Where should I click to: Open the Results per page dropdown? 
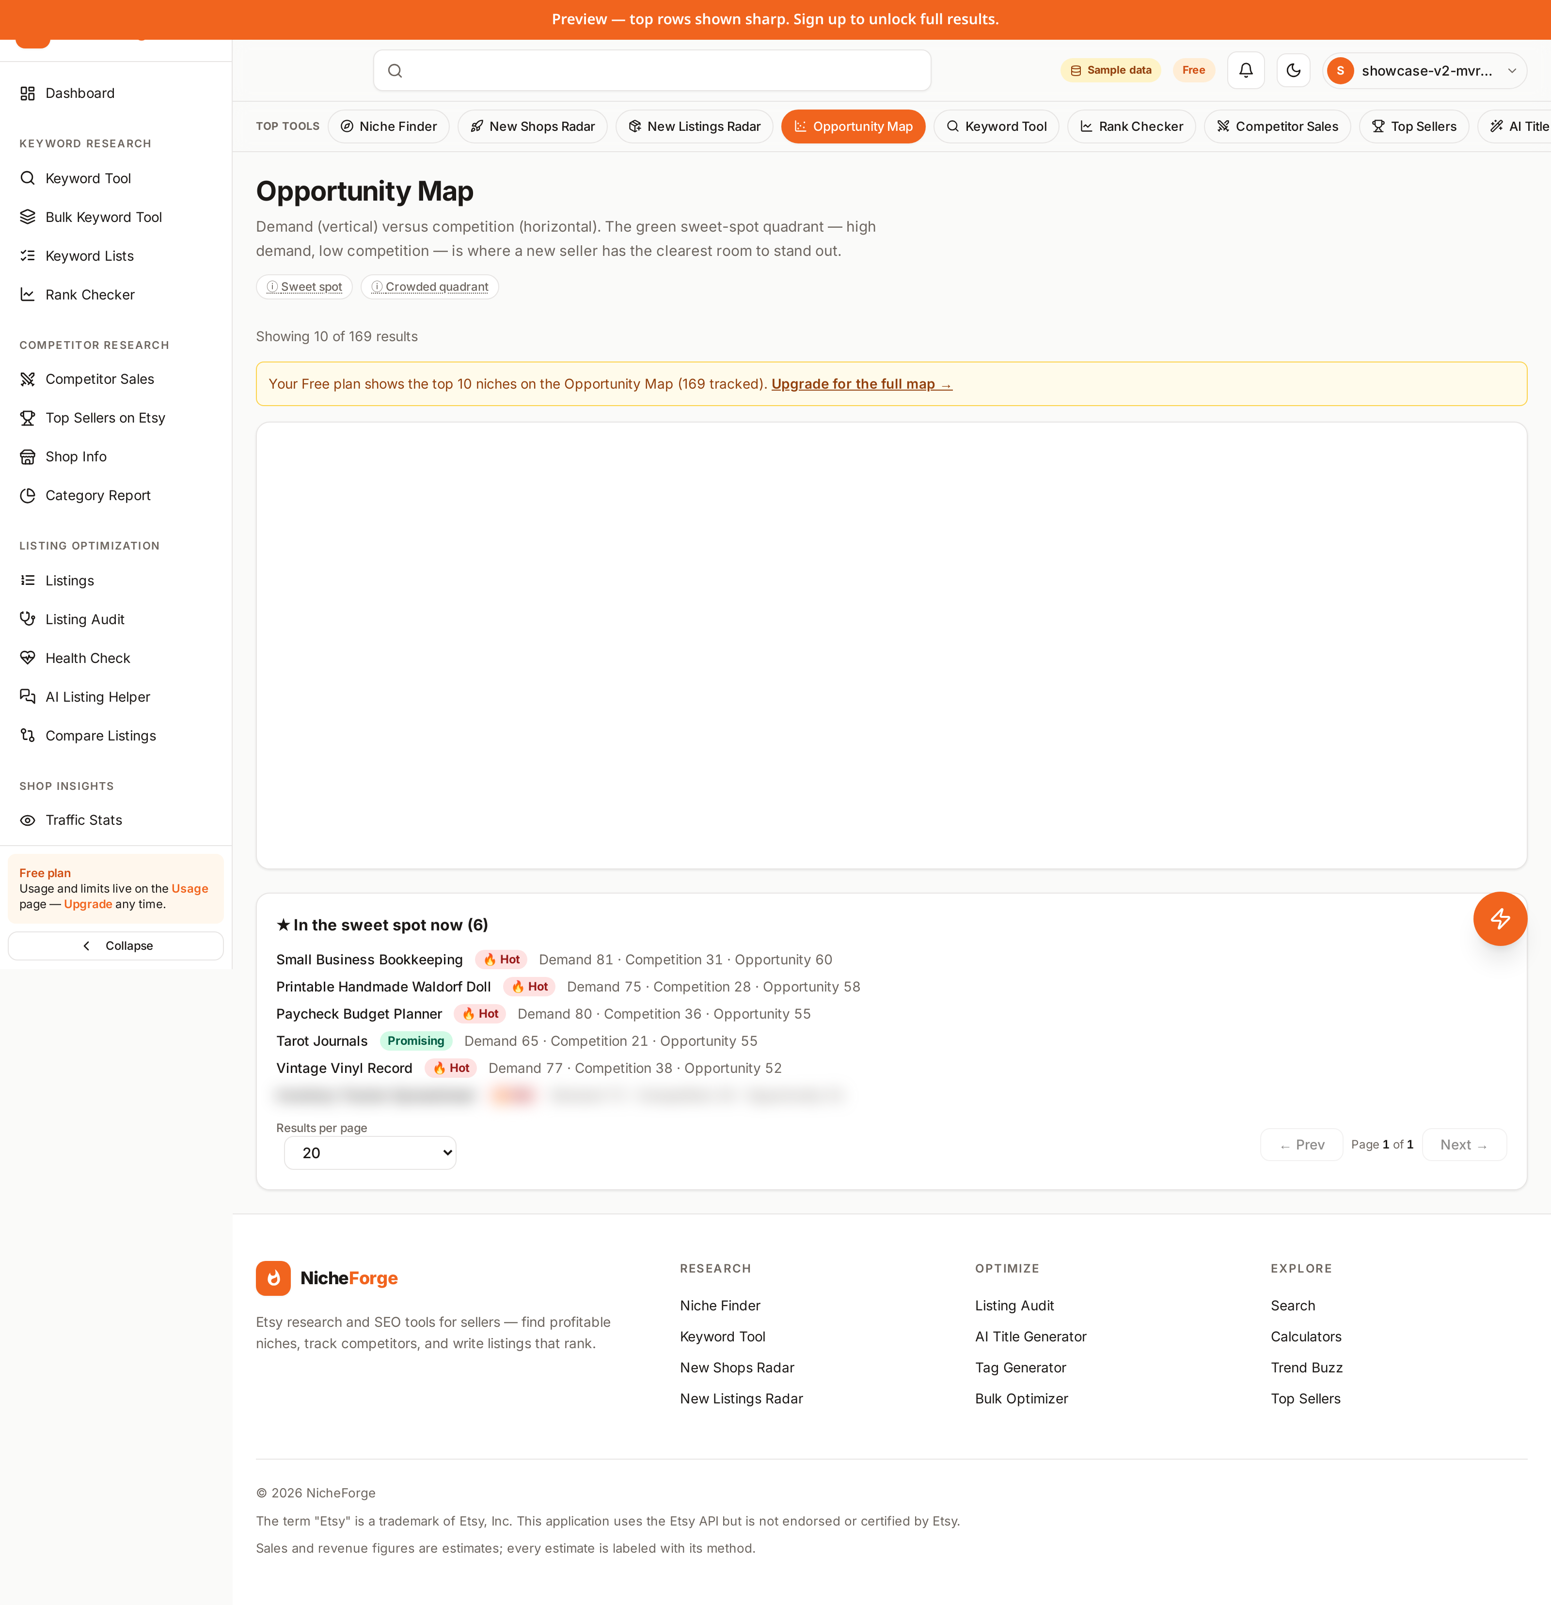[370, 1153]
